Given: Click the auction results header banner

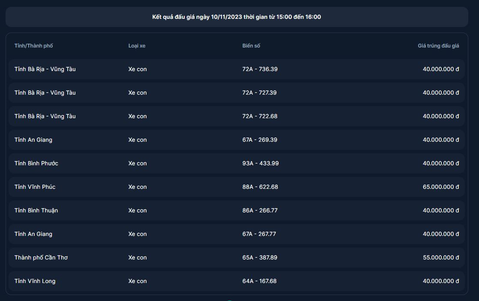Looking at the screenshot, I should 237,17.
